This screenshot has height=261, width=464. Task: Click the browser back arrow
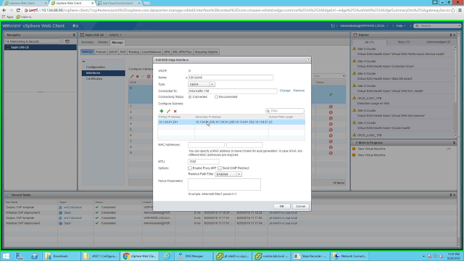[x=4, y=10]
